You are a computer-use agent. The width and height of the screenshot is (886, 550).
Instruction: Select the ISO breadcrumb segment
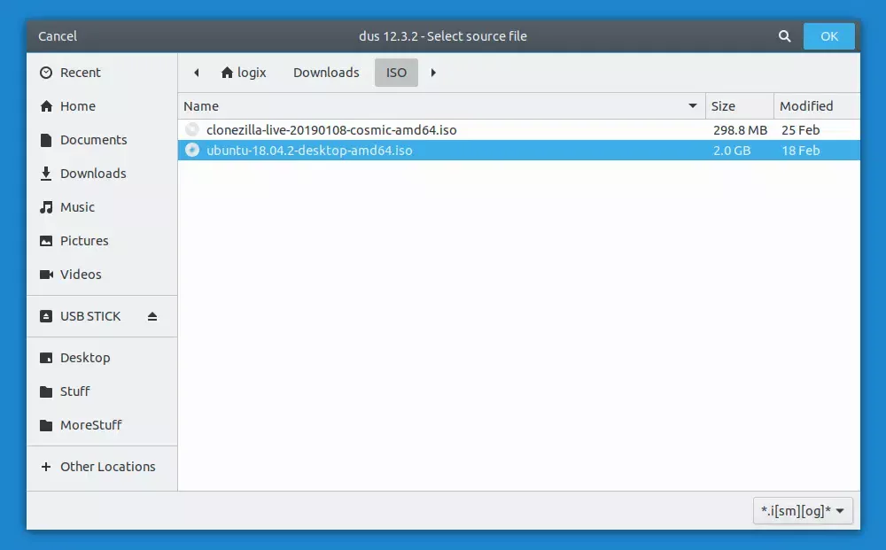click(396, 73)
